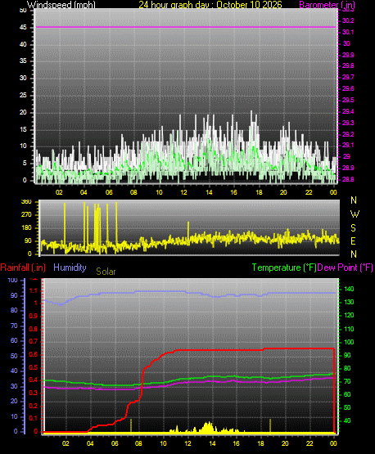Screen dimensions: 375x454
Task: Click the 45 mph windspeed scale value
Action: (23, 28)
